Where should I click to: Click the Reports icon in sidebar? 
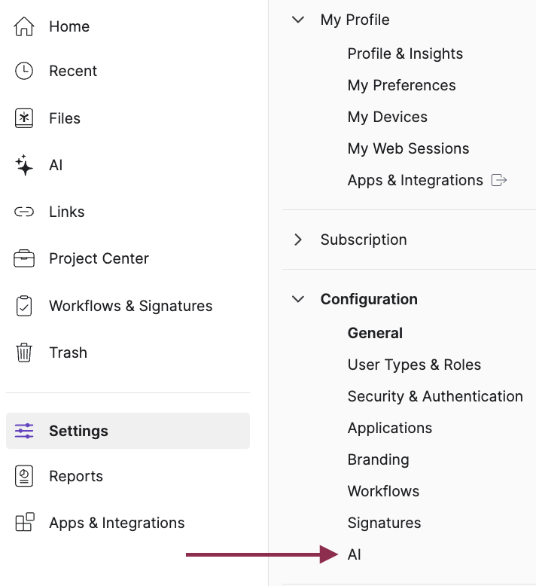click(x=24, y=476)
